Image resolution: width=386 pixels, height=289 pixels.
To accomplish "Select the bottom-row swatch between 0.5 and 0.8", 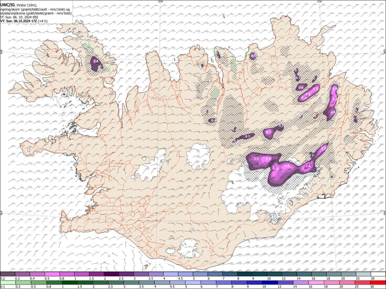I will pyautogui.click(x=39, y=283).
